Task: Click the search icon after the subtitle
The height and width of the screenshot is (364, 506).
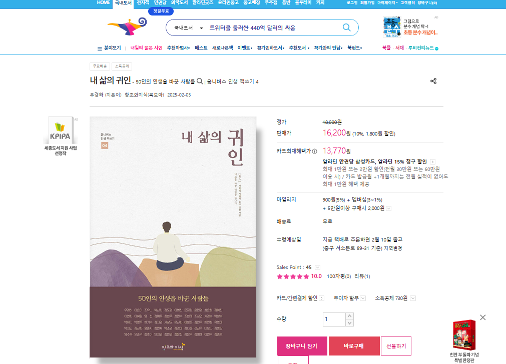Action: coord(200,81)
